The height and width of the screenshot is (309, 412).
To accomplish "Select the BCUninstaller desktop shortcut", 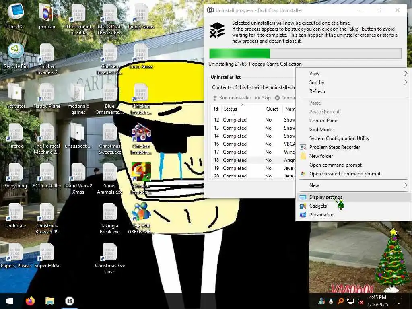I will coord(47,176).
